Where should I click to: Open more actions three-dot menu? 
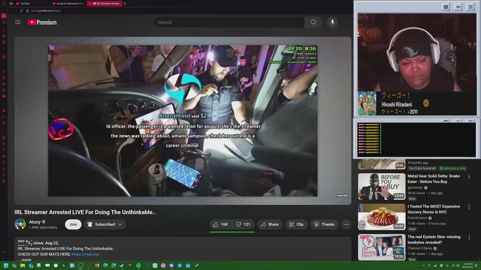[x=346, y=224]
